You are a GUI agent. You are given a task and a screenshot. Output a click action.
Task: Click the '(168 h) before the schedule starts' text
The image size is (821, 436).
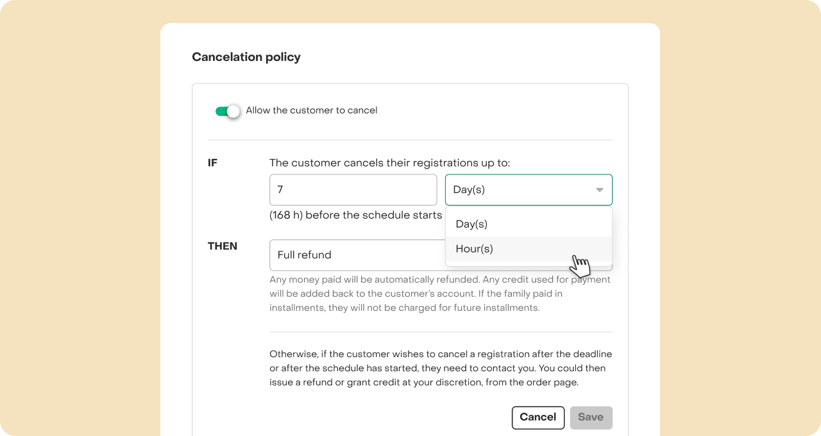(356, 215)
